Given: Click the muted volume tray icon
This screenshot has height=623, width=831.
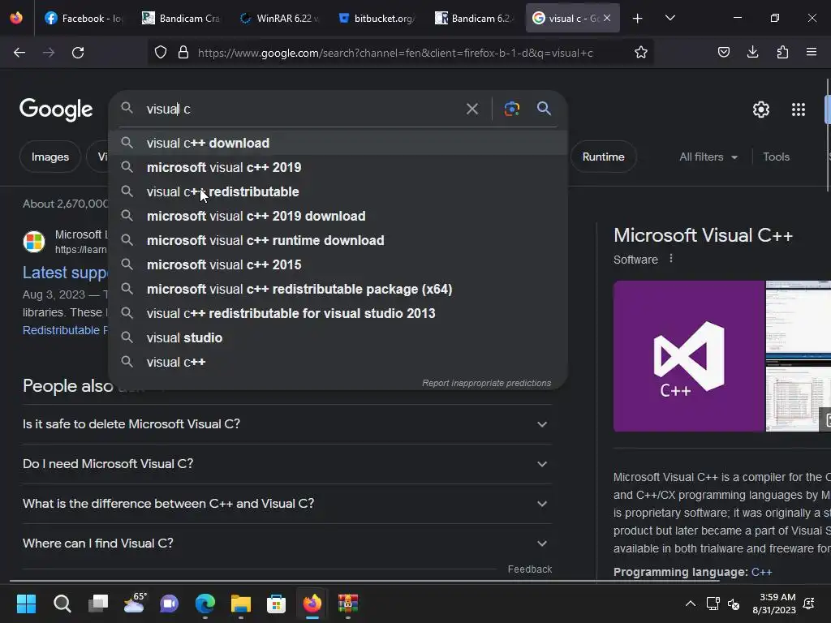Looking at the screenshot, I should [x=734, y=604].
